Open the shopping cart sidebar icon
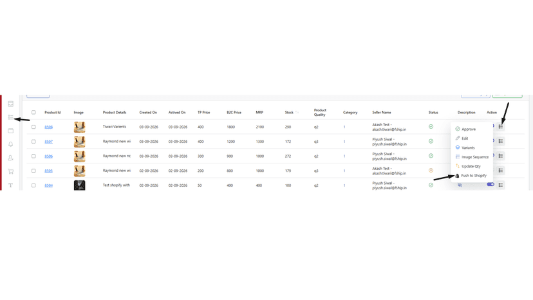 (10, 171)
